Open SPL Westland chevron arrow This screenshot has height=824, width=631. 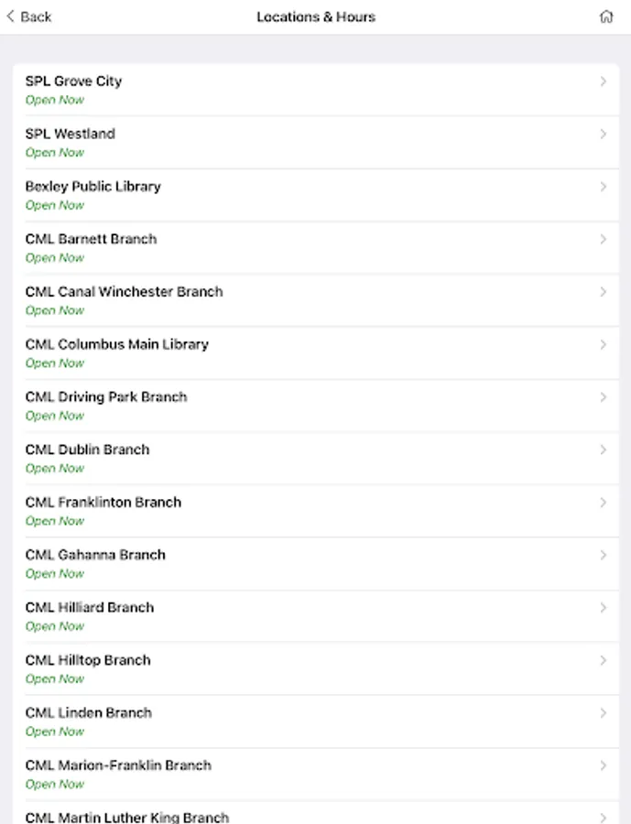click(604, 134)
